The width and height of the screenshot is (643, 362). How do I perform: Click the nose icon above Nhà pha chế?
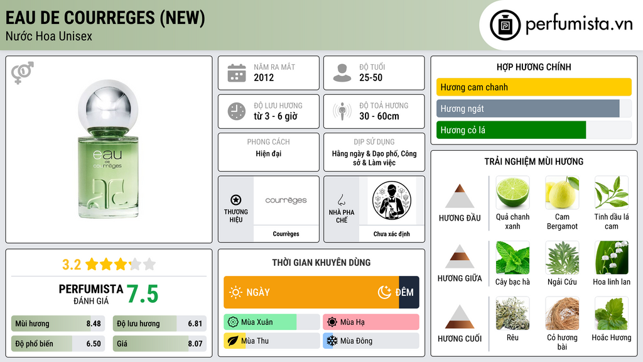click(x=341, y=200)
